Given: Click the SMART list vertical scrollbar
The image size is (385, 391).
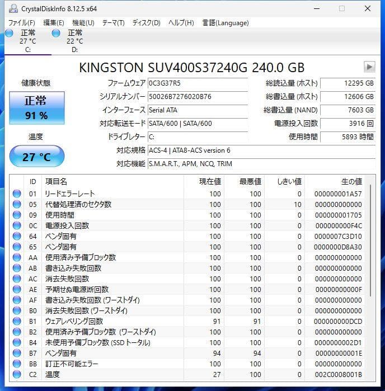Looking at the screenshot, I should tap(370, 241).
